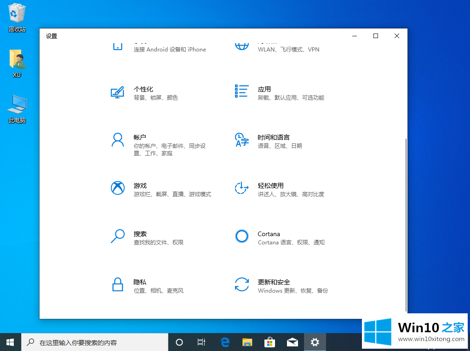
Task: Open the Windows Start menu
Action: pyautogui.click(x=10, y=342)
